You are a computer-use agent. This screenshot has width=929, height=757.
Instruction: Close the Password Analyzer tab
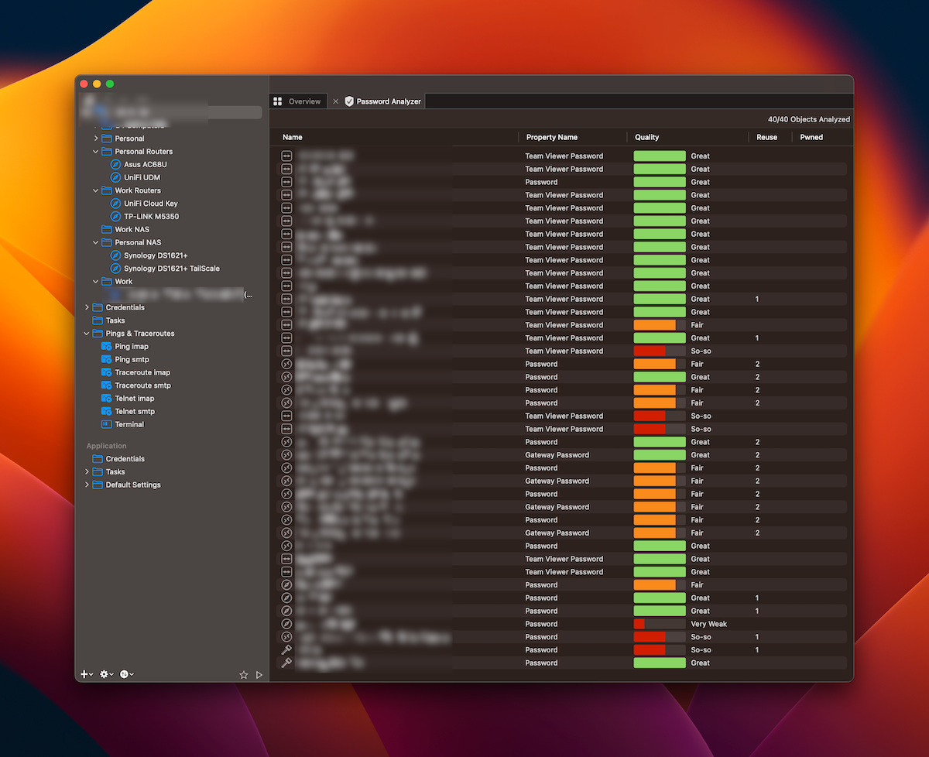336,101
